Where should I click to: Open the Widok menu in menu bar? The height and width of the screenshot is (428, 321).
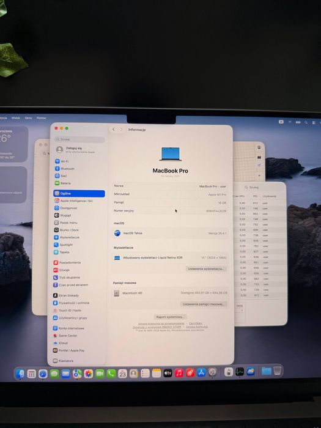click(x=16, y=118)
